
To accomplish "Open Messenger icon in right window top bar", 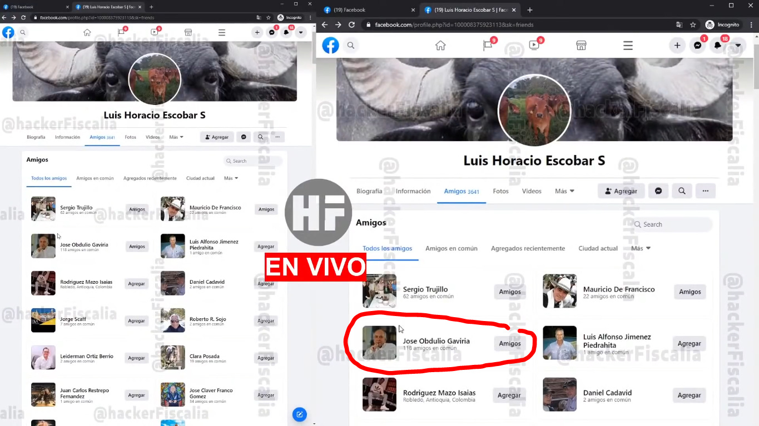I will pos(697,46).
